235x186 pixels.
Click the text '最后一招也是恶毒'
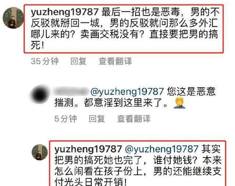tap(141, 12)
